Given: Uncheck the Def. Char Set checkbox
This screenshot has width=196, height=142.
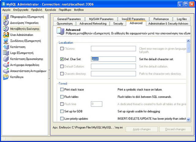Looking at the screenshot, I should [x=62, y=59].
